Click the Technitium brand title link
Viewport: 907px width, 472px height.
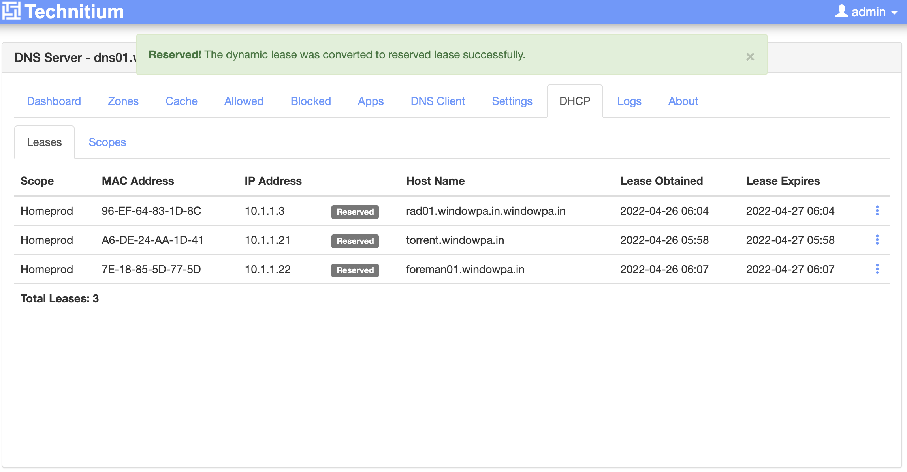point(74,12)
